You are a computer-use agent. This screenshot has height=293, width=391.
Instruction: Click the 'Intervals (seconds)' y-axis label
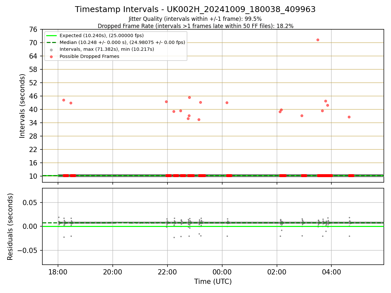(22, 106)
